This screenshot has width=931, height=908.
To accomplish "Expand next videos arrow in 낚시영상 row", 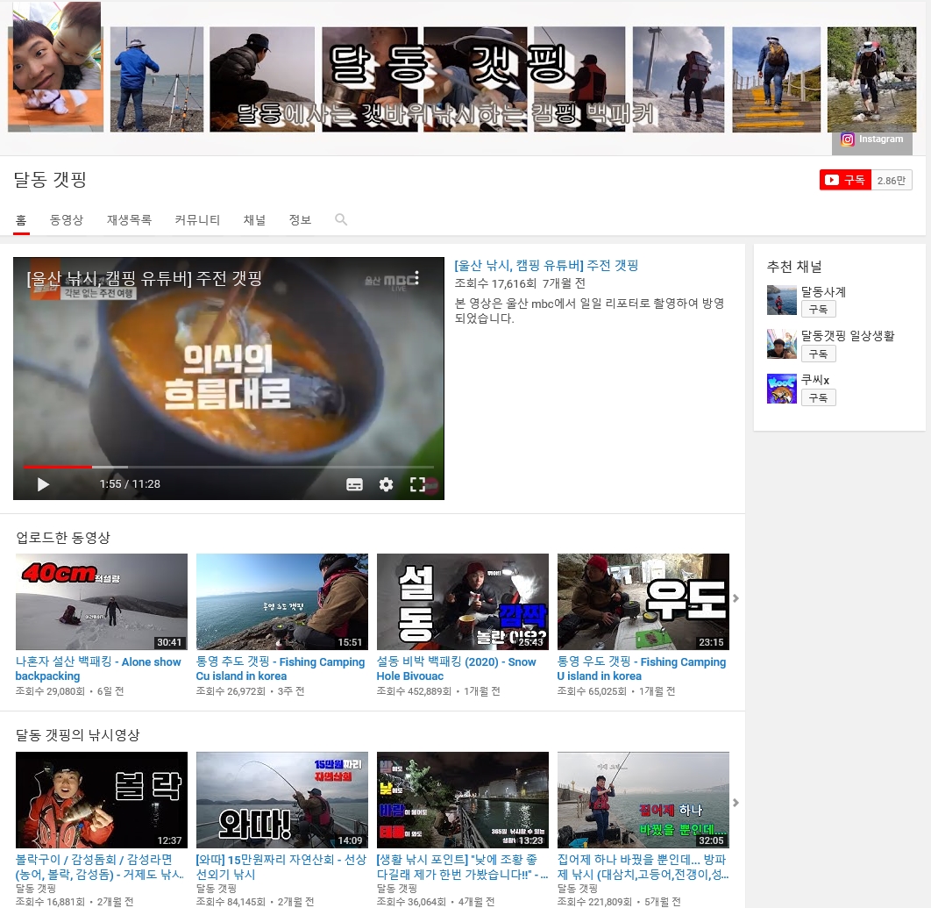I will [736, 802].
